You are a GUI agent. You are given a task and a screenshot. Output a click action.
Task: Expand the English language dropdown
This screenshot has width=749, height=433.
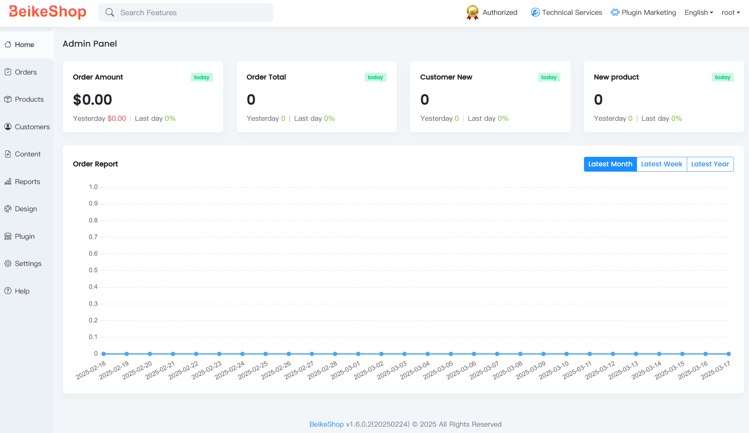(698, 12)
